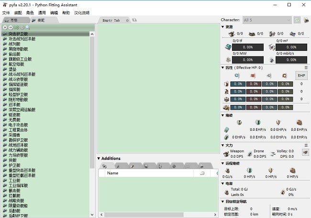
Task: Click the ship browser back arrow icon
Action: coord(11,27)
